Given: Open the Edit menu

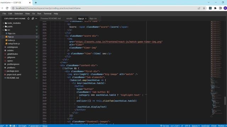Looking at the screenshot, I should tap(10, 13).
